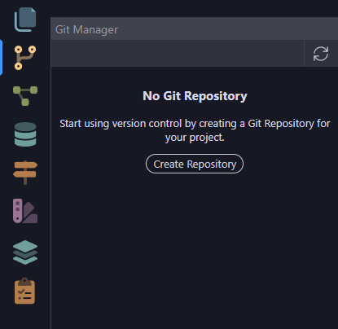Click the No Git Repository heading

pyautogui.click(x=195, y=96)
